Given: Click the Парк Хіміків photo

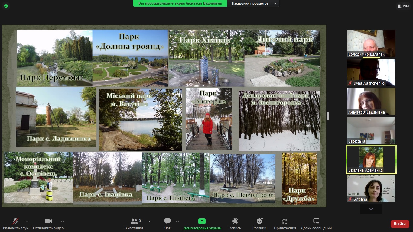Looking at the screenshot, I should tap(207, 58).
